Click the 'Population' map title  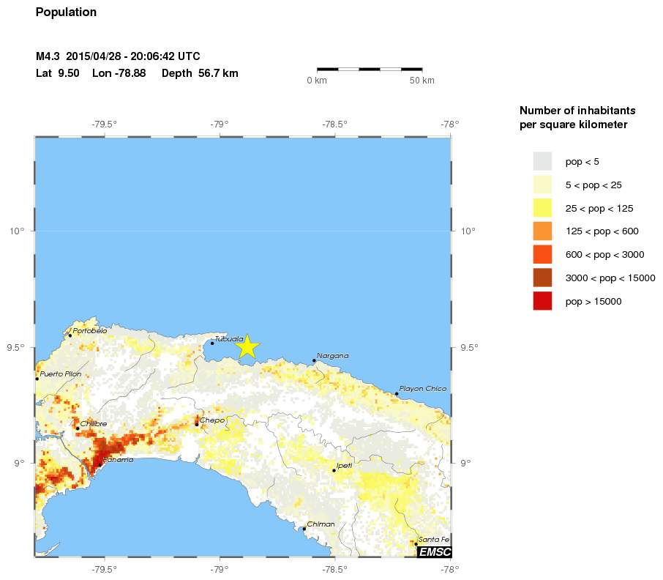point(66,12)
